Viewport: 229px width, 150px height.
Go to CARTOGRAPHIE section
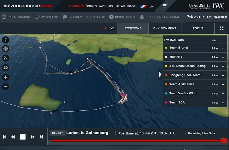point(16,17)
